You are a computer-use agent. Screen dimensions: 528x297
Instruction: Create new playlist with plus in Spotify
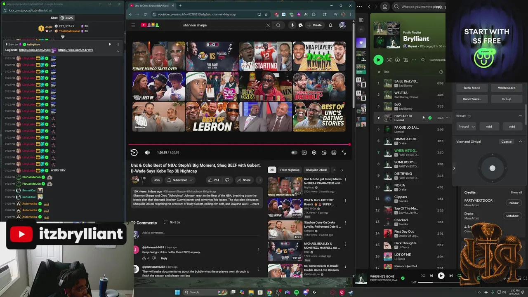(x=361, y=29)
